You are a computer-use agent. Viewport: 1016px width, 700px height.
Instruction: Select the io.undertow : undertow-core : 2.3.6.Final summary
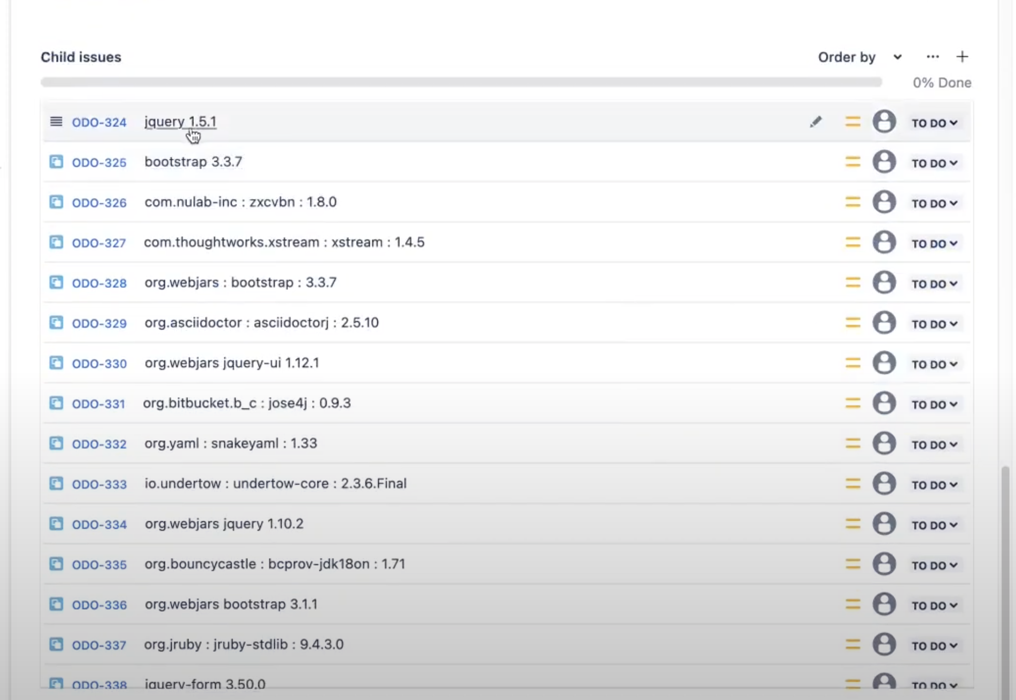pyautogui.click(x=275, y=483)
